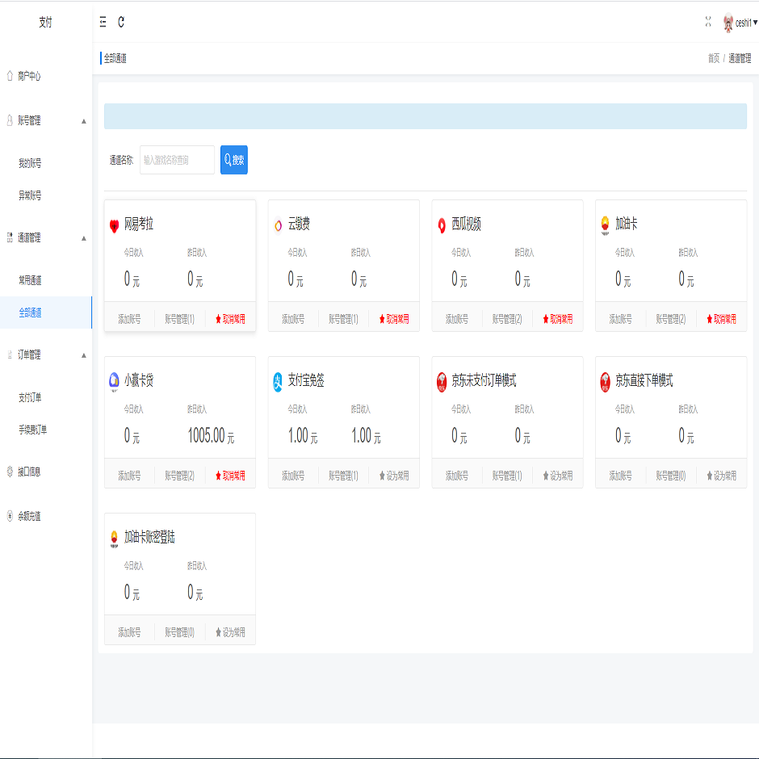The height and width of the screenshot is (759, 759).
Task: Click the fullscreen toggle icon
Action: [708, 23]
